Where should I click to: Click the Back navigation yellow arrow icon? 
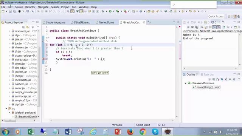tap(195, 11)
